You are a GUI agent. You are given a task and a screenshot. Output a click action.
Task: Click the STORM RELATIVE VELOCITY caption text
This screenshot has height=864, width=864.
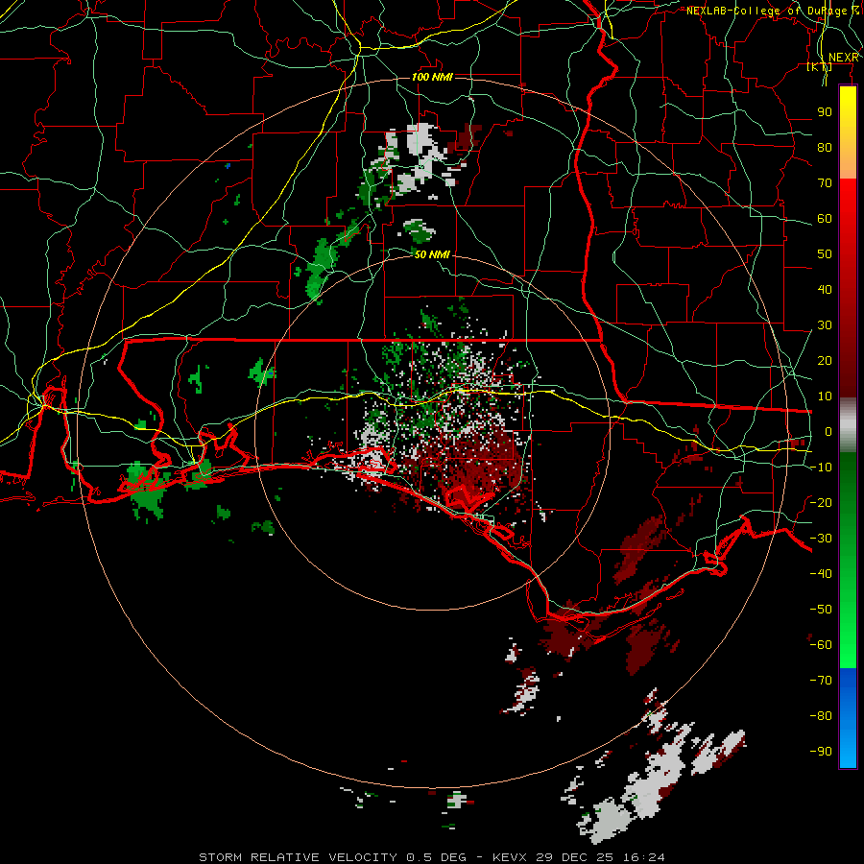coord(298,857)
